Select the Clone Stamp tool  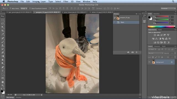point(2,45)
